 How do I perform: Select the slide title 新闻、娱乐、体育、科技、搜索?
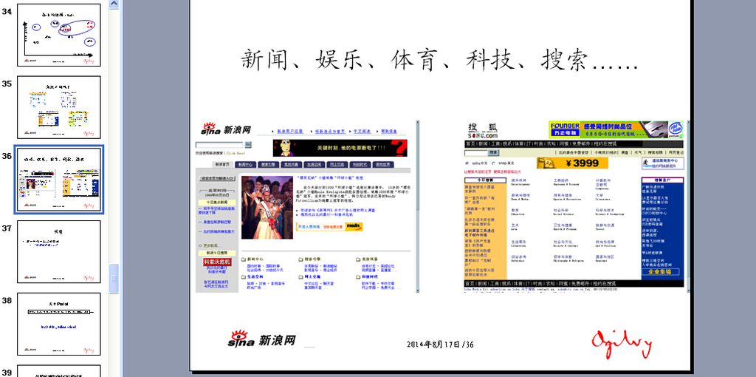click(439, 60)
